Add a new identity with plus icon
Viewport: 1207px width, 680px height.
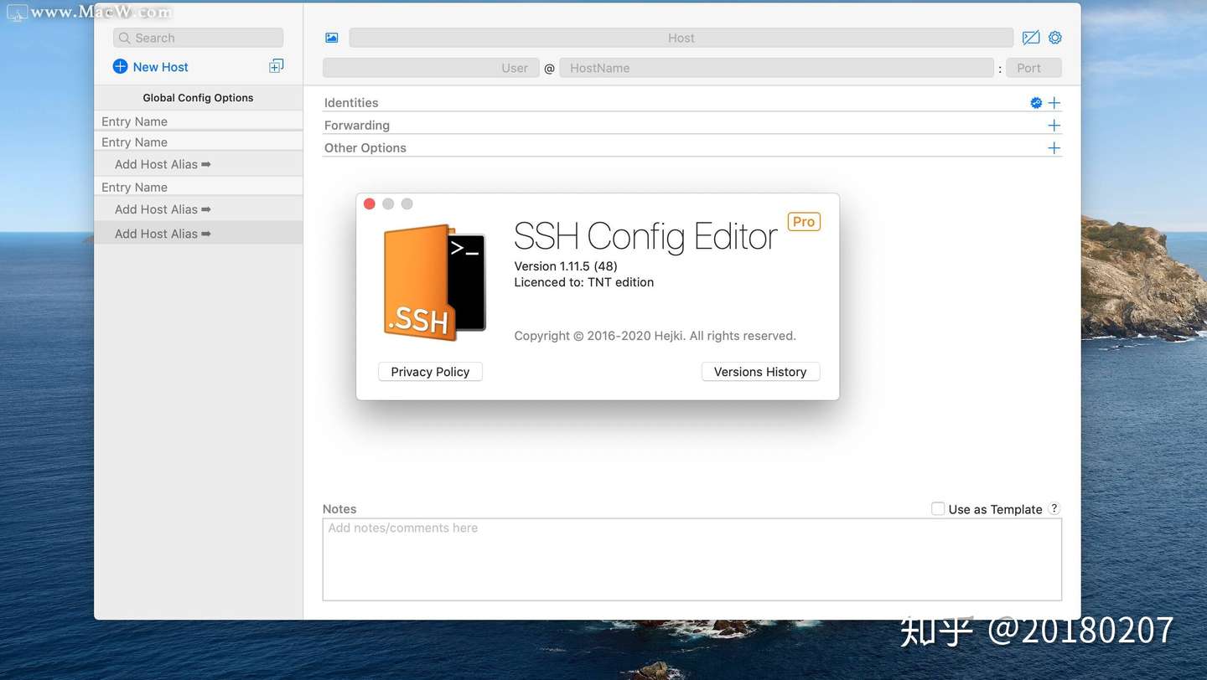1054,103
